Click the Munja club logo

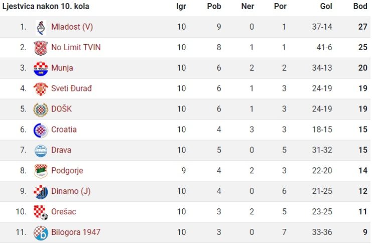[x=41, y=69]
